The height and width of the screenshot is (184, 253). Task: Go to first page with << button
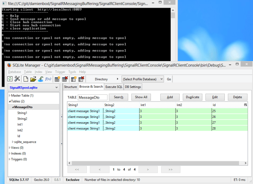pos(77,169)
